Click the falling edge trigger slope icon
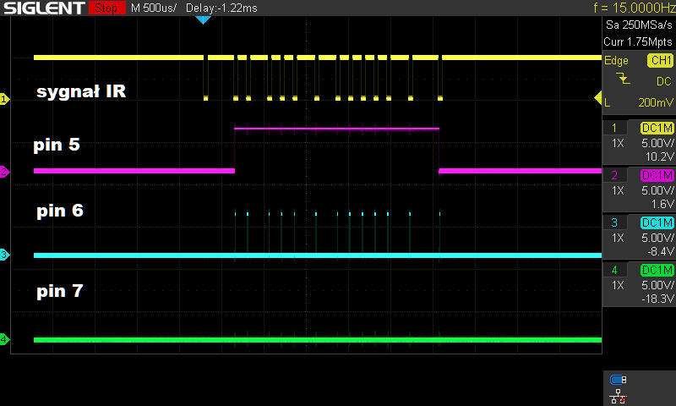 (623, 79)
